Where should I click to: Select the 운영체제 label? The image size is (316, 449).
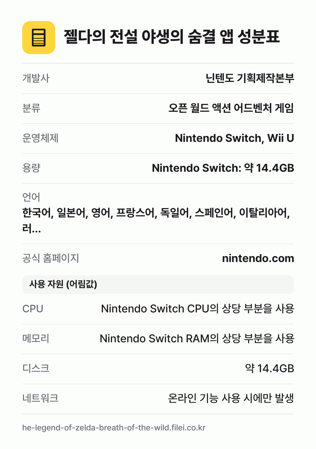tap(40, 138)
